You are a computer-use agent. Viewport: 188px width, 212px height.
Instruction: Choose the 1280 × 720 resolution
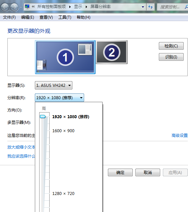[x=63, y=194]
